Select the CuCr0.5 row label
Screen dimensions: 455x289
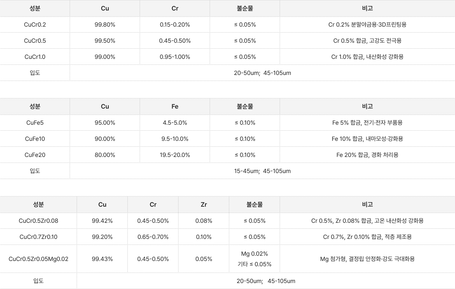pos(35,41)
